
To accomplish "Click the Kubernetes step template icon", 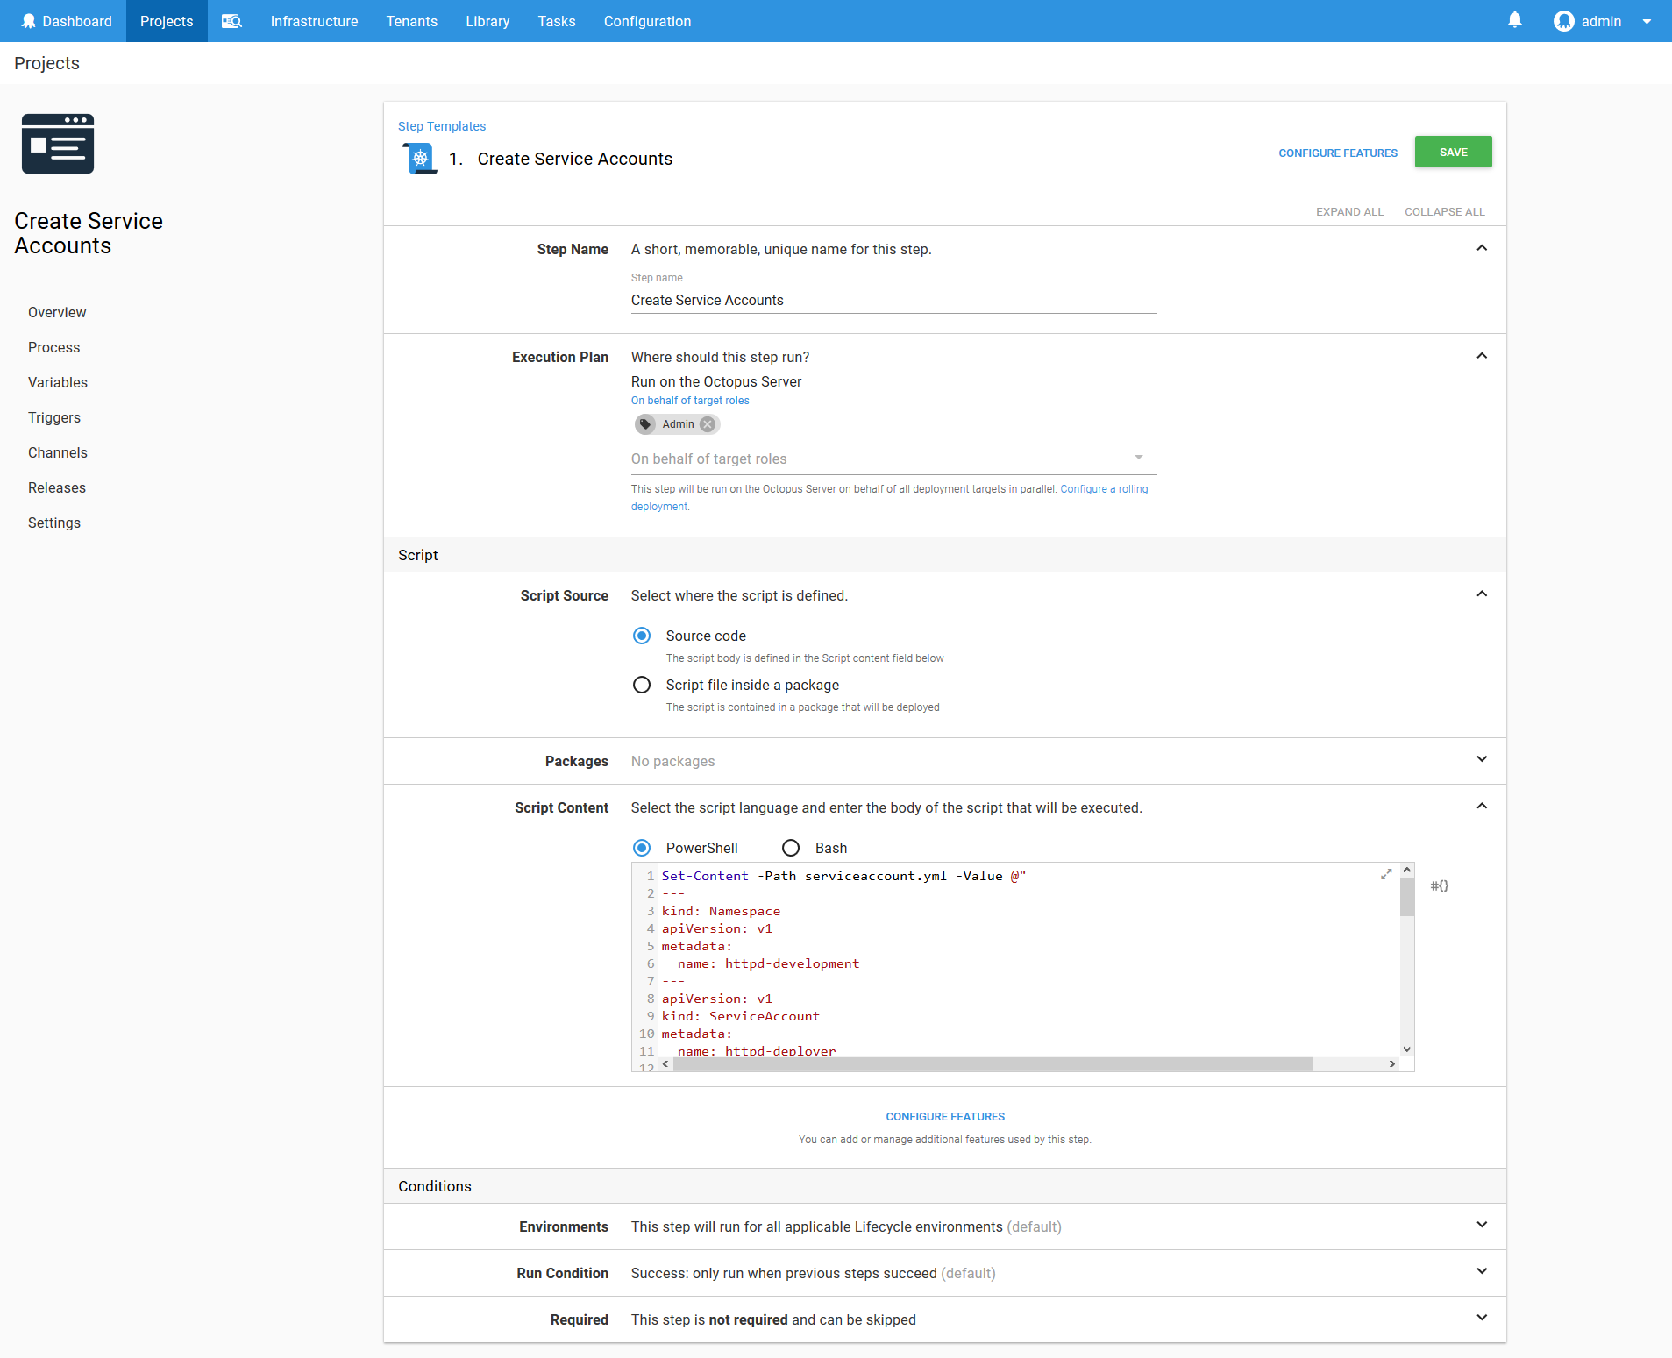I will (x=420, y=159).
